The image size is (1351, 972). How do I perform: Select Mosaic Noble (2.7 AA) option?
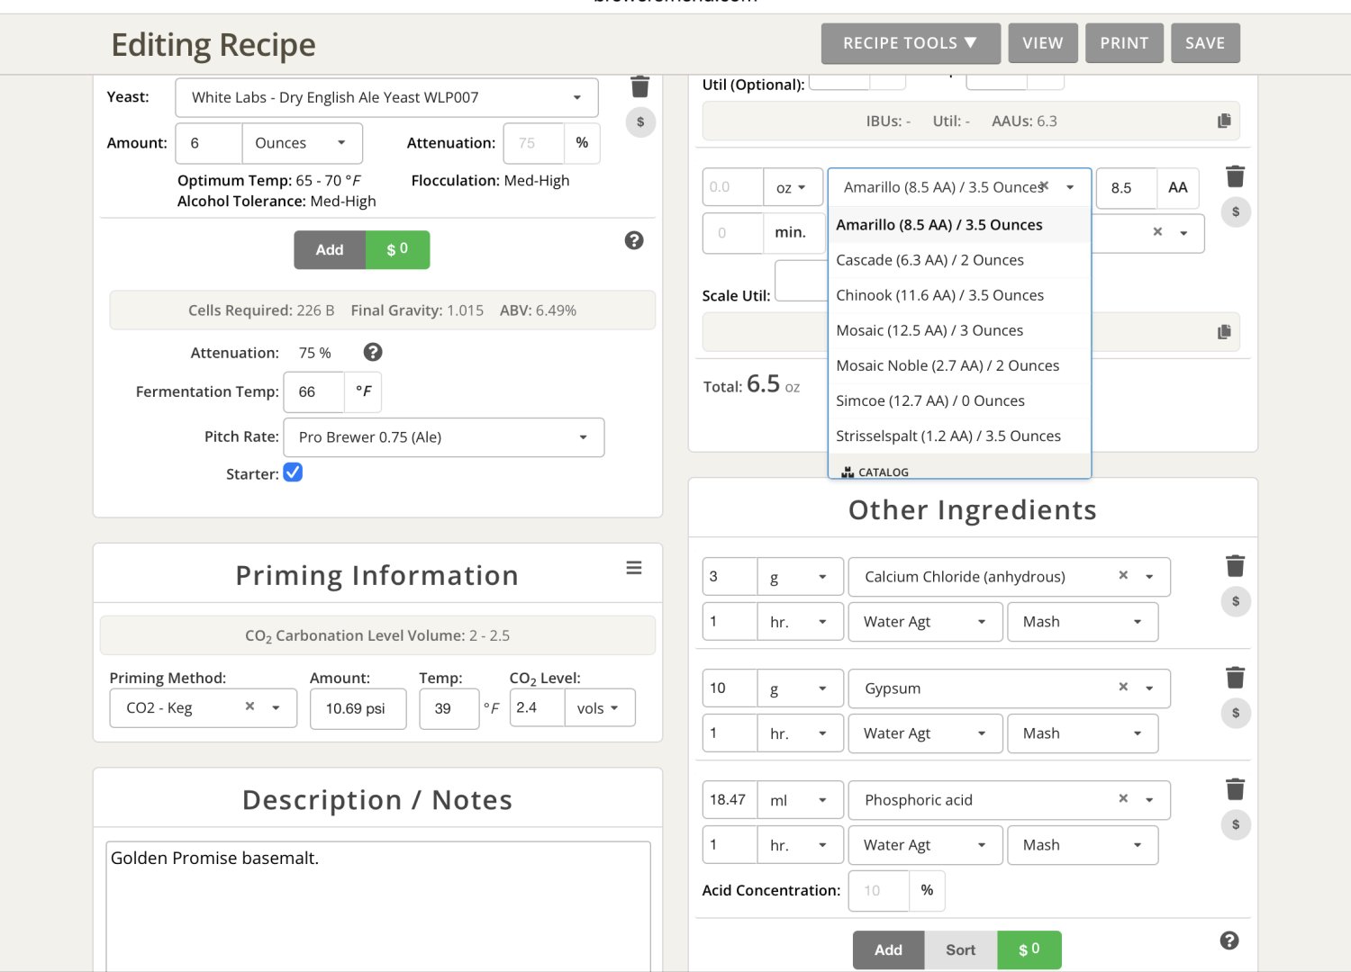tap(959, 365)
